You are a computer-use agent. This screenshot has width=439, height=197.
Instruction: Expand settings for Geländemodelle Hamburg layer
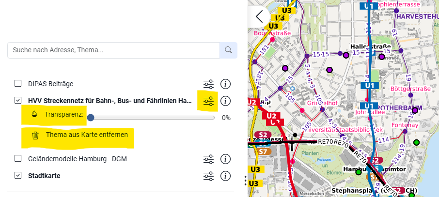pyautogui.click(x=208, y=159)
